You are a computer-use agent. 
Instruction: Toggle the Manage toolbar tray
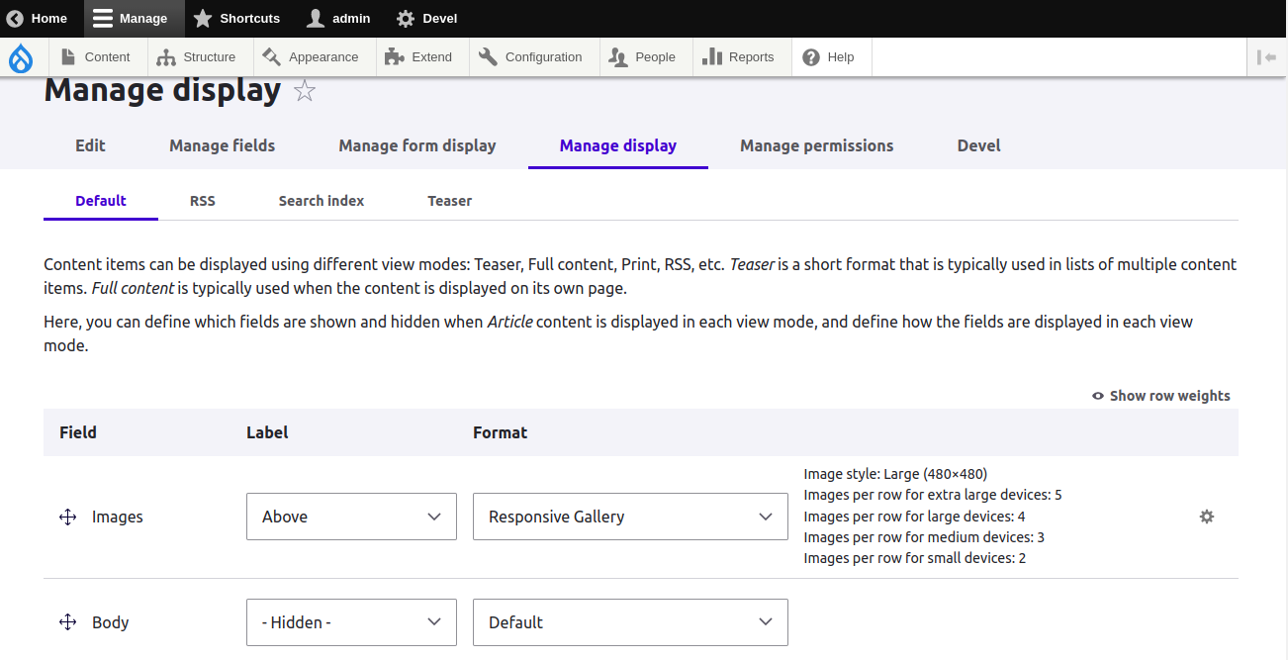click(x=130, y=18)
